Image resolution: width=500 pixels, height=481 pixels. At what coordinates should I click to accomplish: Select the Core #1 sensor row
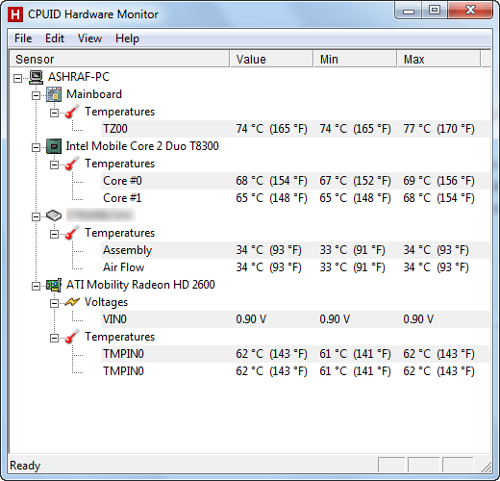(295, 198)
